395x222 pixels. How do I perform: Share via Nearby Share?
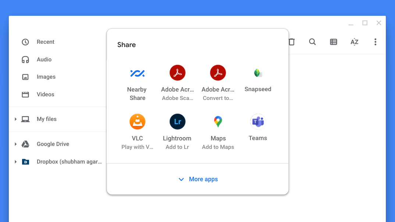[x=137, y=81]
